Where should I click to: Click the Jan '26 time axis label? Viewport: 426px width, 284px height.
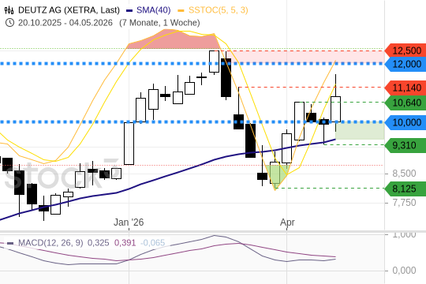tap(129, 222)
